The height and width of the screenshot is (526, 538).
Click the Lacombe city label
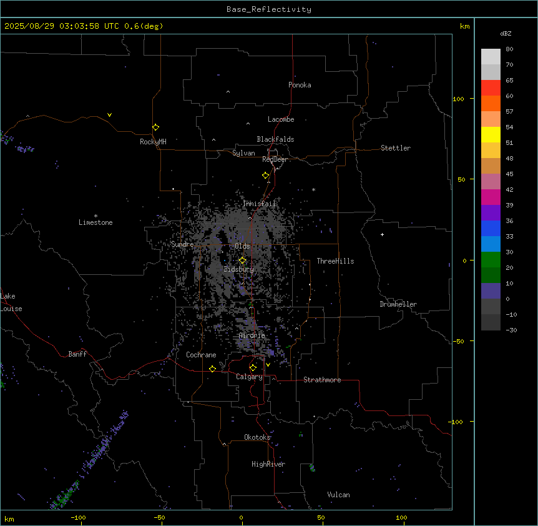pos(281,119)
